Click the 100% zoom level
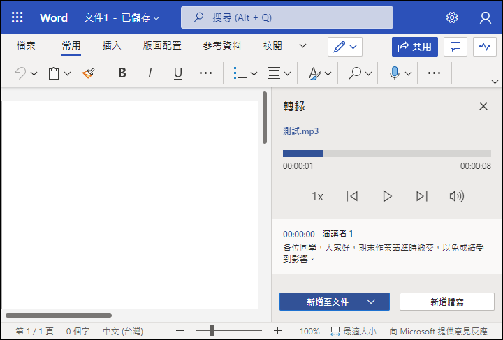The width and height of the screenshot is (503, 340). pos(309,331)
